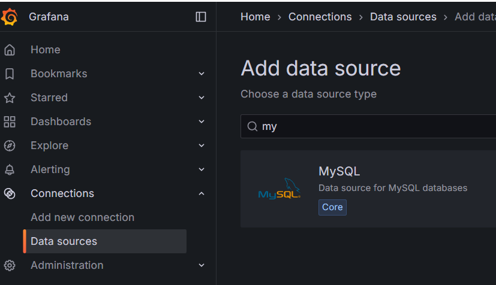496x285 pixels.
Task: Expand the Dashboards section chevron
Action: pos(202,122)
